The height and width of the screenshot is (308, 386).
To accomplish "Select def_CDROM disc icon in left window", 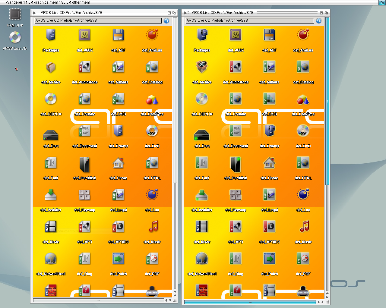I will click(x=51, y=99).
